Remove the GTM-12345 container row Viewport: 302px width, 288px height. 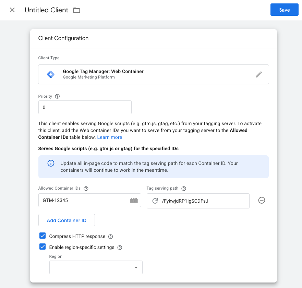[x=262, y=200]
